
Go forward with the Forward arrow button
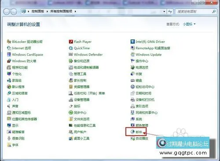click(x=14, y=11)
